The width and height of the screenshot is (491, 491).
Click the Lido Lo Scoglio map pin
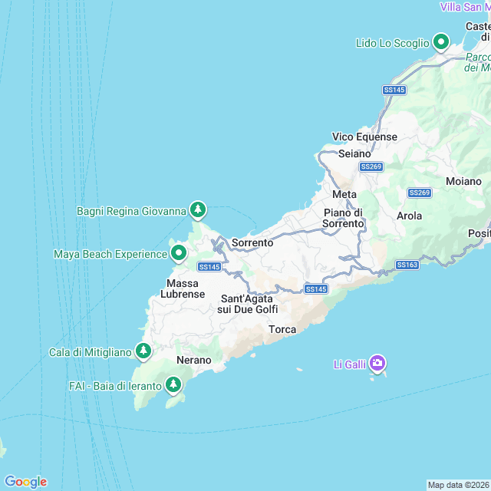pos(441,42)
